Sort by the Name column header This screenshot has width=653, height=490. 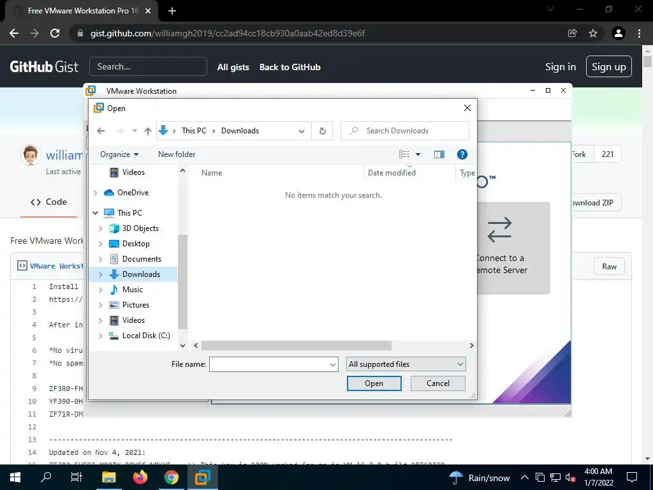point(212,172)
